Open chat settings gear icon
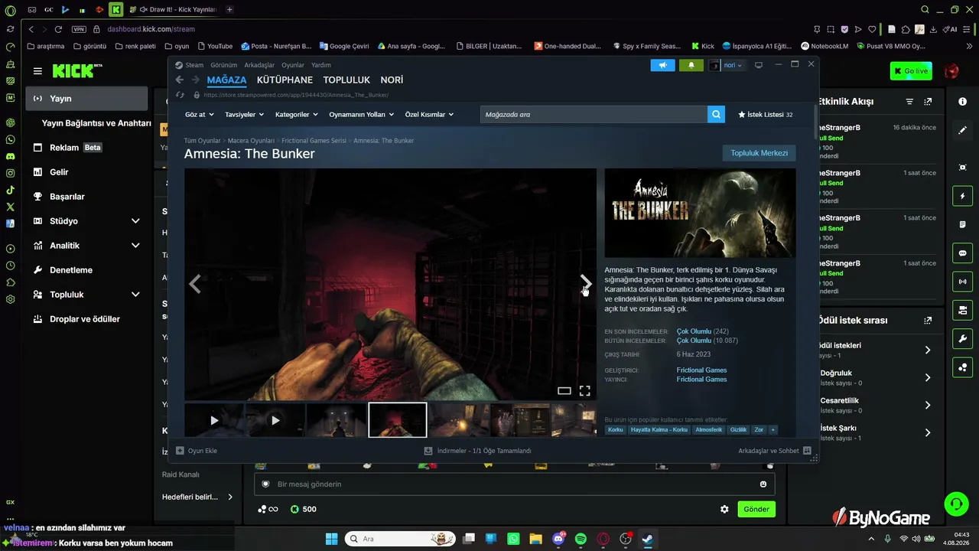 pos(724,509)
